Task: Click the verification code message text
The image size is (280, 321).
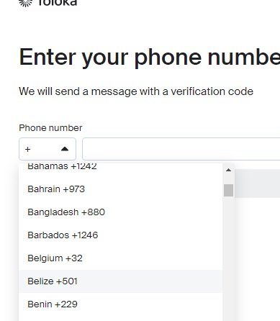Action: click(136, 91)
